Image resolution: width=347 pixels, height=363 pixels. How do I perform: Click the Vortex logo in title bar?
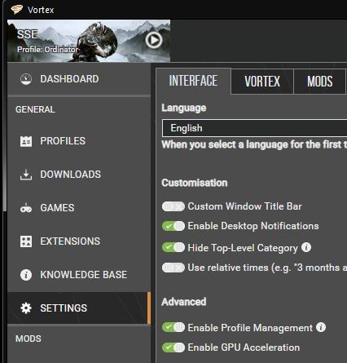tap(16, 10)
